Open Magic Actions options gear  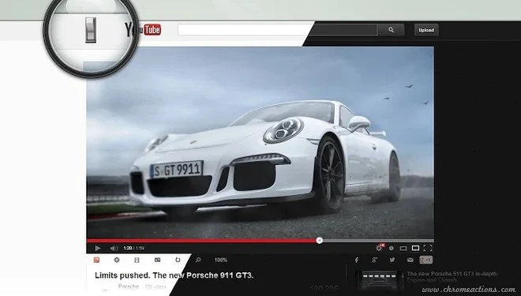pyautogui.click(x=117, y=260)
